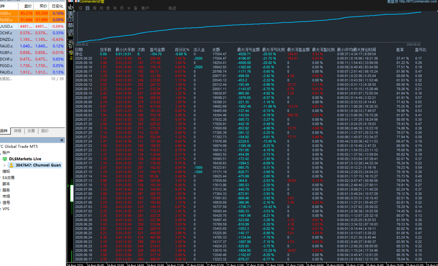Select 脚本 scripts in Navigator tree

click(6, 184)
